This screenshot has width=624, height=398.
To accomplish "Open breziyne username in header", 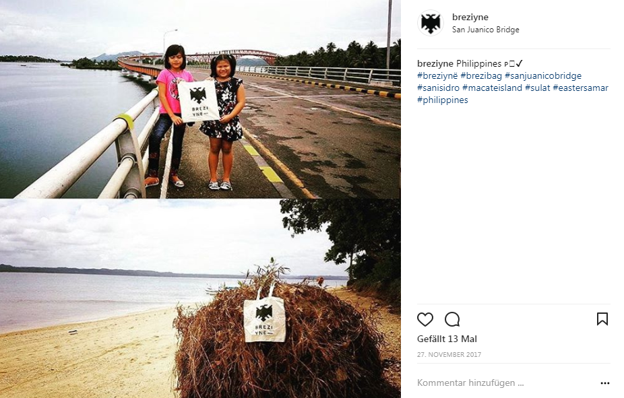I will tap(470, 17).
